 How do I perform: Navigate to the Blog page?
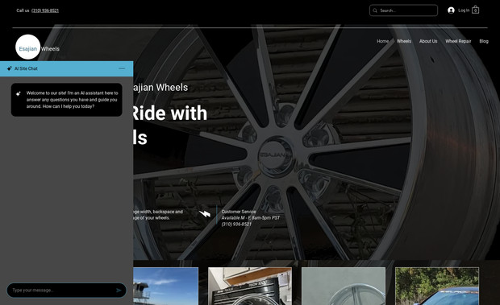point(484,41)
